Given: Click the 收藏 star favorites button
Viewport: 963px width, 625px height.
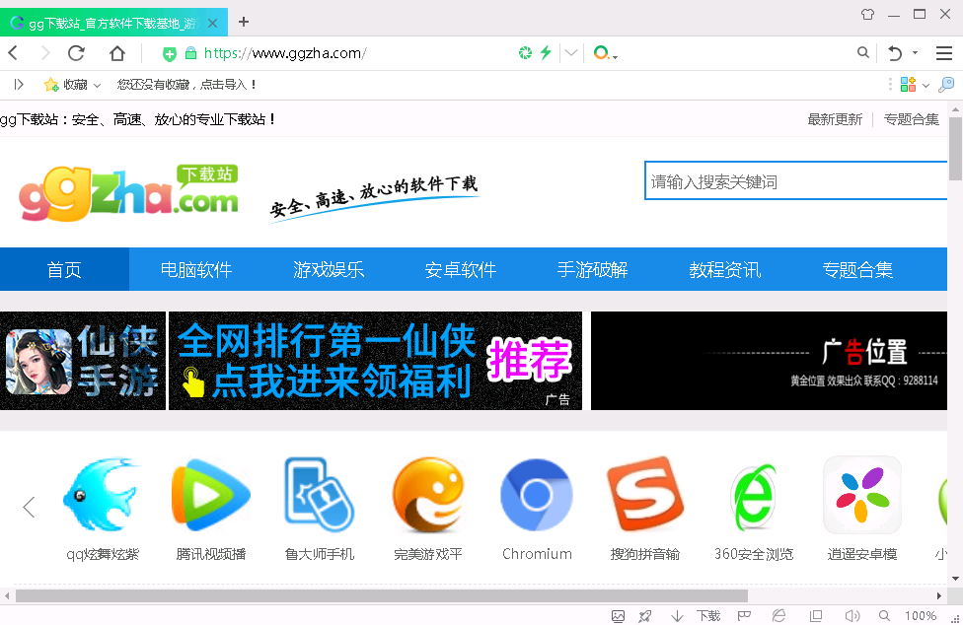Looking at the screenshot, I should (66, 84).
